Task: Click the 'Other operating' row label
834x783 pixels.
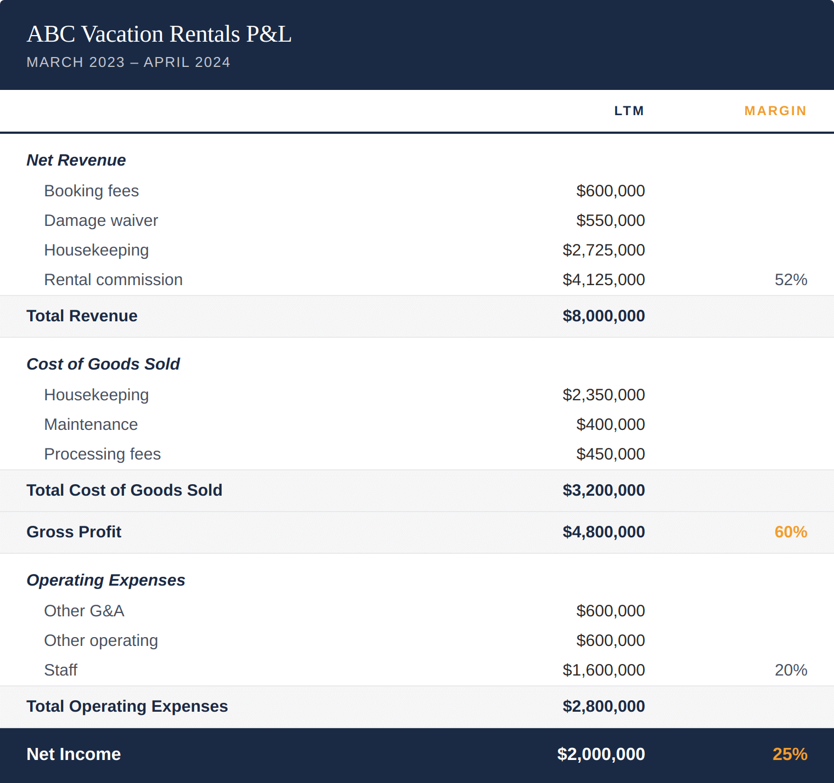Action: pos(101,640)
